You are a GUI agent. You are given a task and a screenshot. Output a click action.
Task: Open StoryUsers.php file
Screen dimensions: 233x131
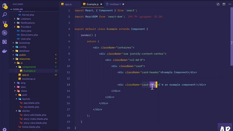point(29,35)
